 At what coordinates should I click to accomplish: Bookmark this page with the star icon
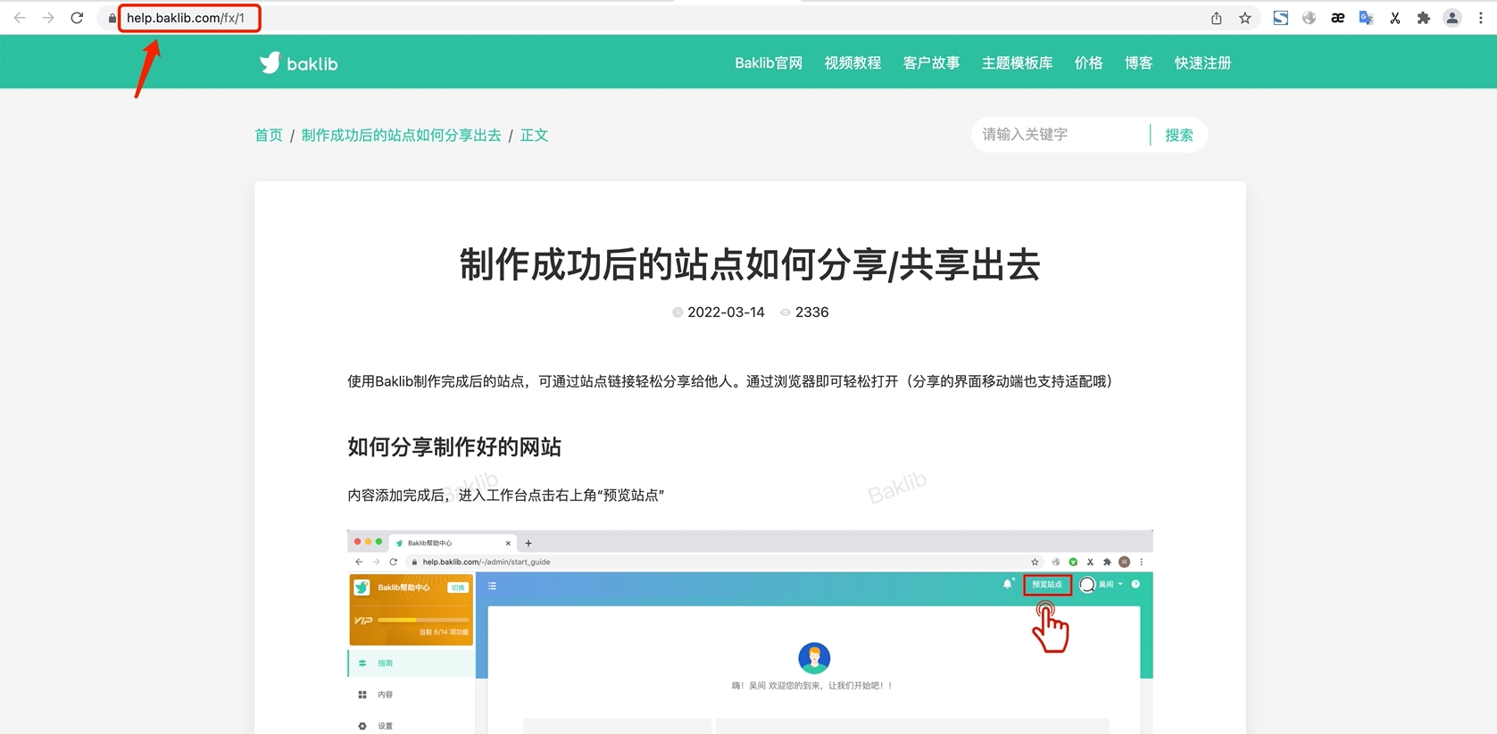1244,18
